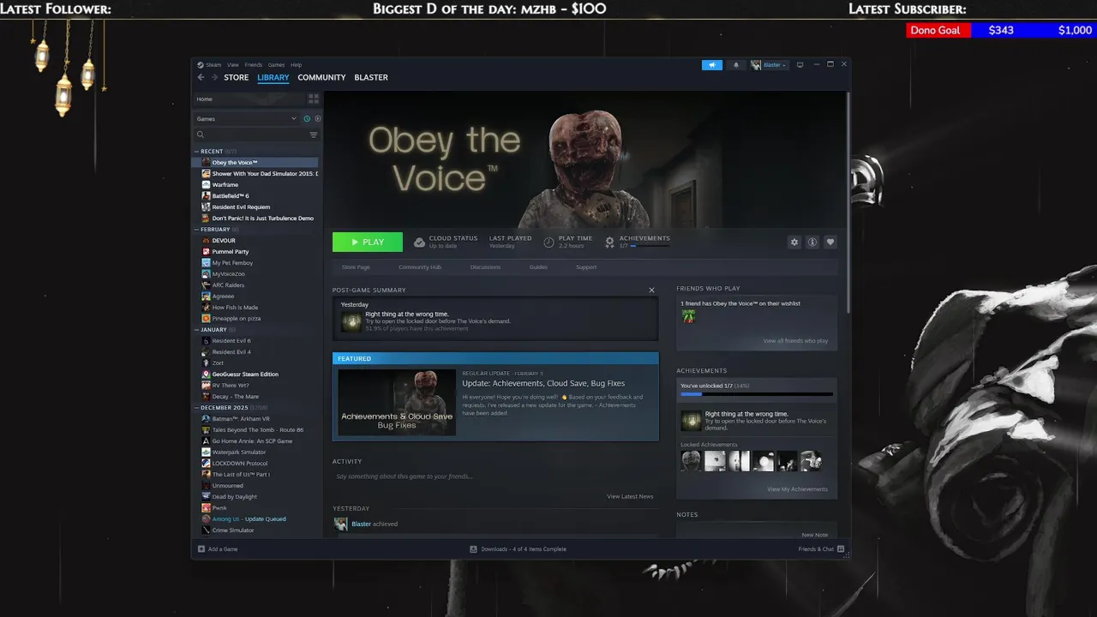Create a New Note

pyautogui.click(x=815, y=535)
